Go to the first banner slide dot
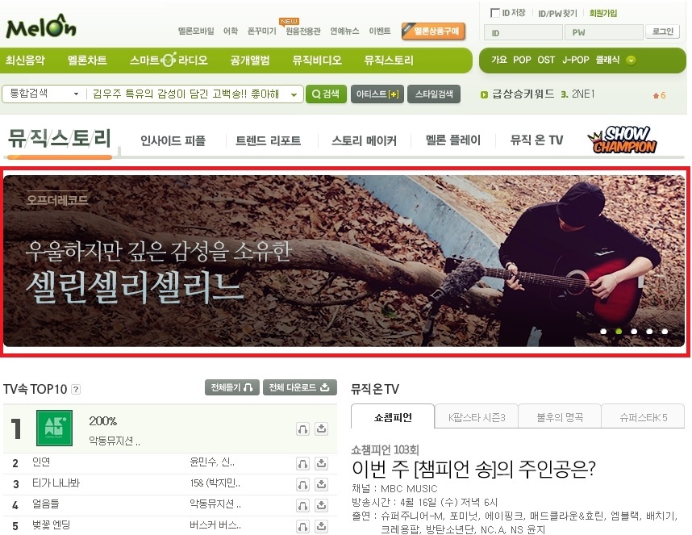Image resolution: width=692 pixels, height=535 pixels. (603, 331)
